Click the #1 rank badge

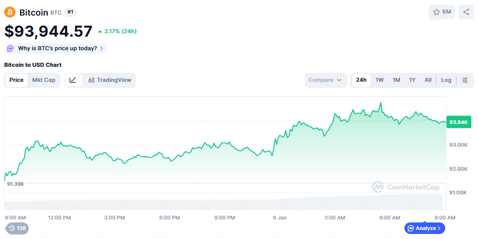tap(71, 12)
